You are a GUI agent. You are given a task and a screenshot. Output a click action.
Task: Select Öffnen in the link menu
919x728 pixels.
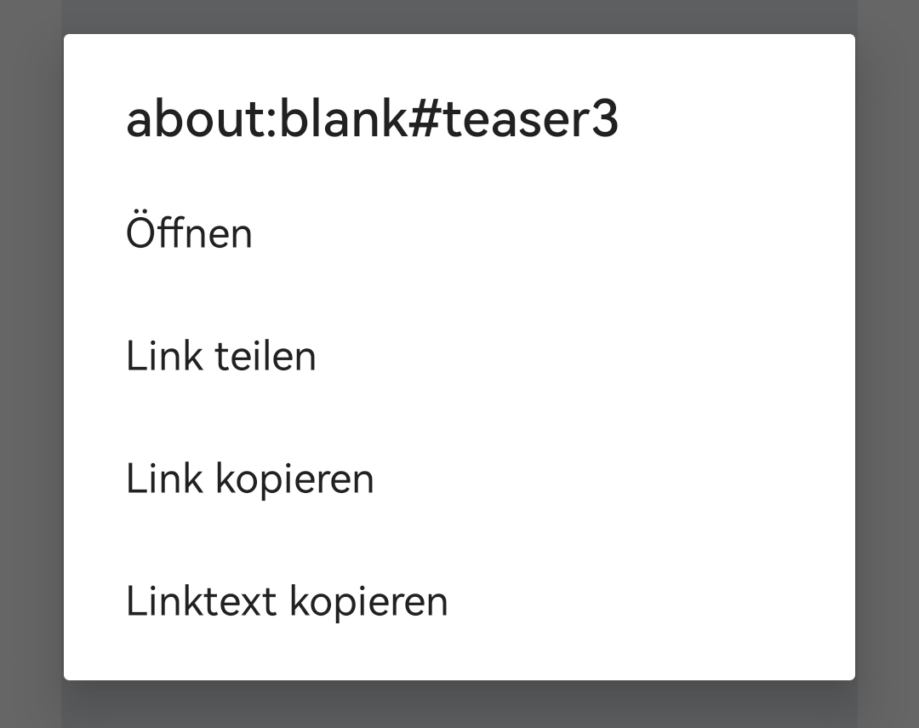189,233
